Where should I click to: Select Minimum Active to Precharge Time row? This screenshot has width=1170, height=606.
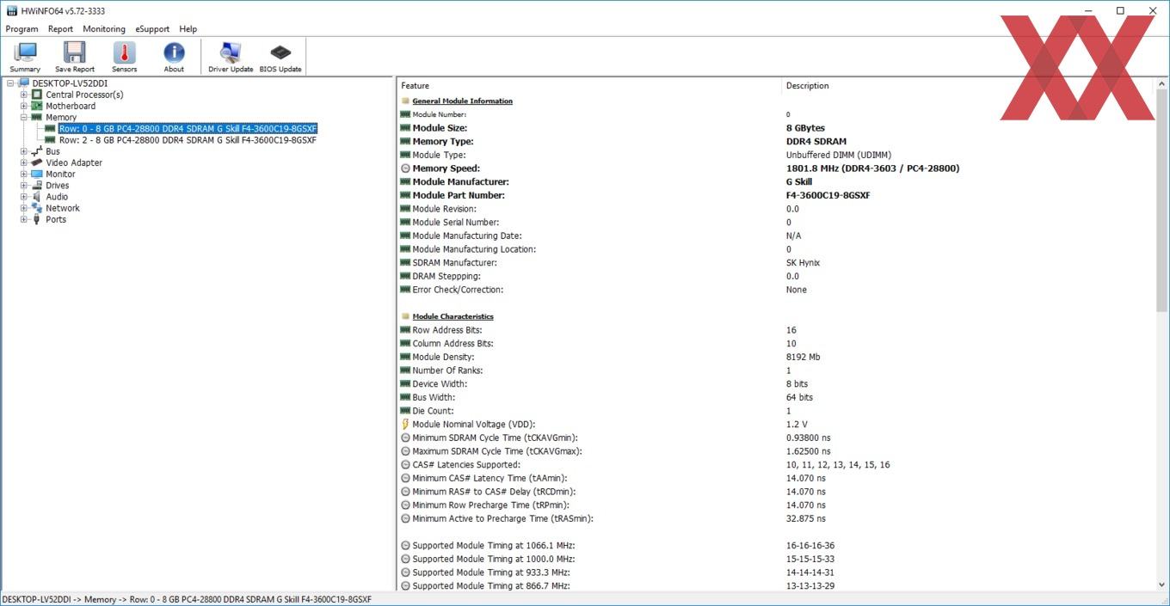[x=502, y=519]
